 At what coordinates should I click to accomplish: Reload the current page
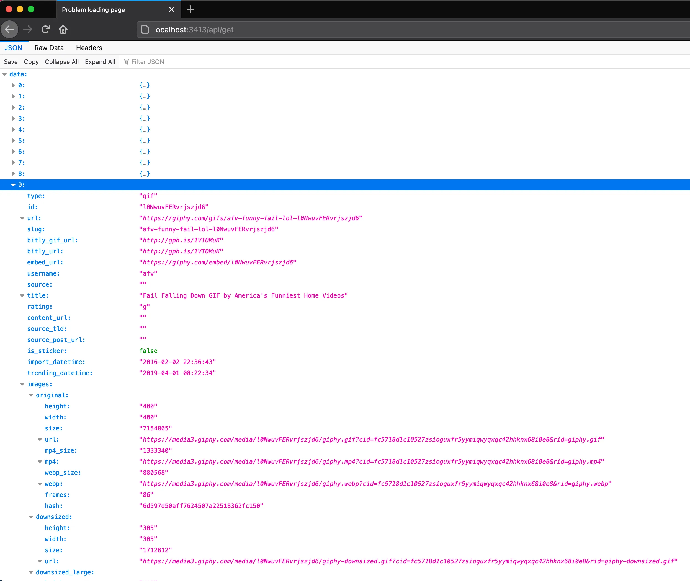45,30
